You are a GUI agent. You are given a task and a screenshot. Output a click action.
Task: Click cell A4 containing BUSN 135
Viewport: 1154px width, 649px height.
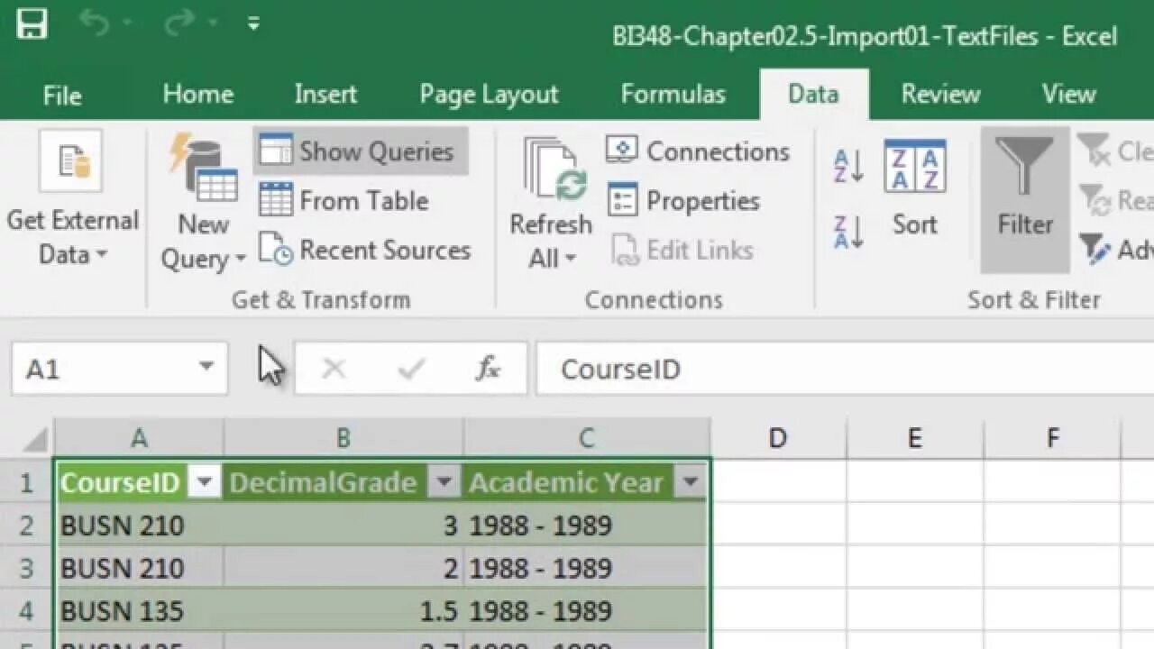pos(140,611)
